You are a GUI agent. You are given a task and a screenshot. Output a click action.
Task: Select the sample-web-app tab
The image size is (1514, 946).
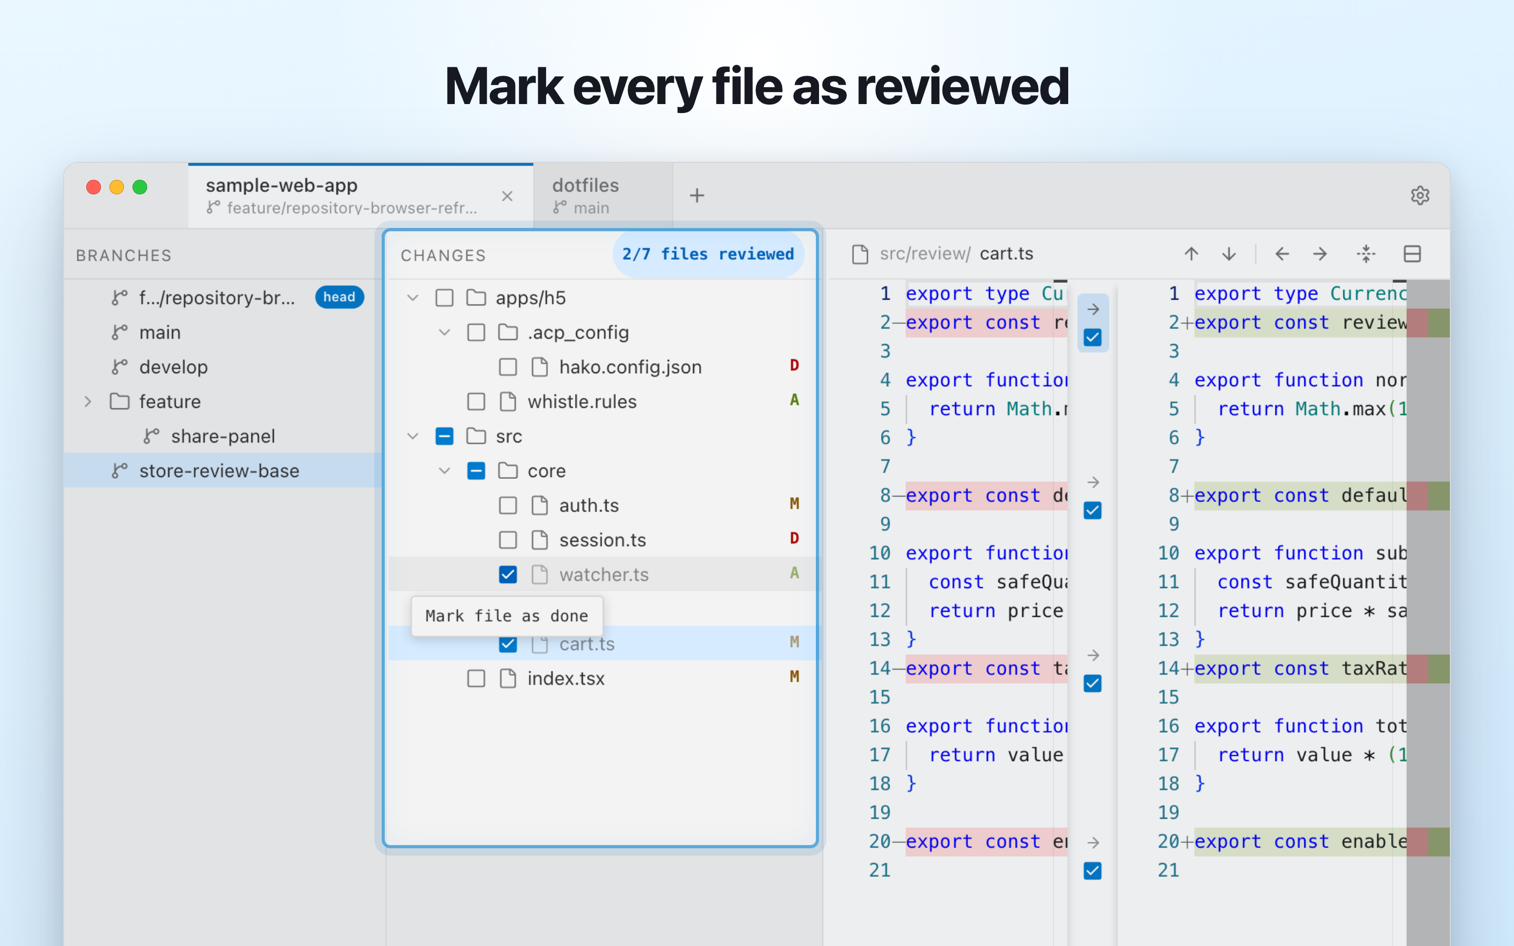pos(360,196)
